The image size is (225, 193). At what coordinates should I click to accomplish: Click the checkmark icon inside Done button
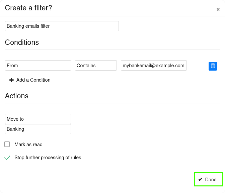coord(200,180)
